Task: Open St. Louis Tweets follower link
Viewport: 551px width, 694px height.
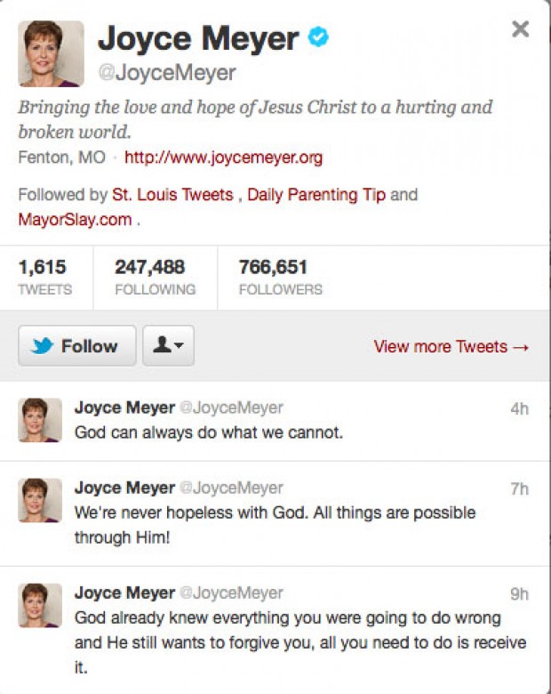Action: (172, 194)
